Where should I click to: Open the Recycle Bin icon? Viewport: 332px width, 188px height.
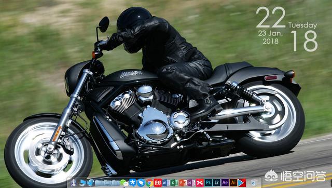(254, 183)
